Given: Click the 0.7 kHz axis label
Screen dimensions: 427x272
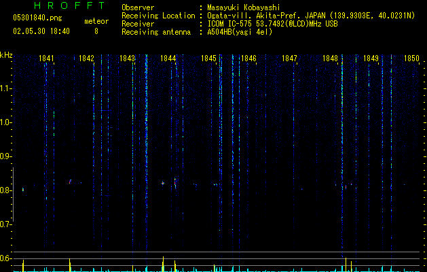Looking at the screenshot, I should [x=5, y=224].
